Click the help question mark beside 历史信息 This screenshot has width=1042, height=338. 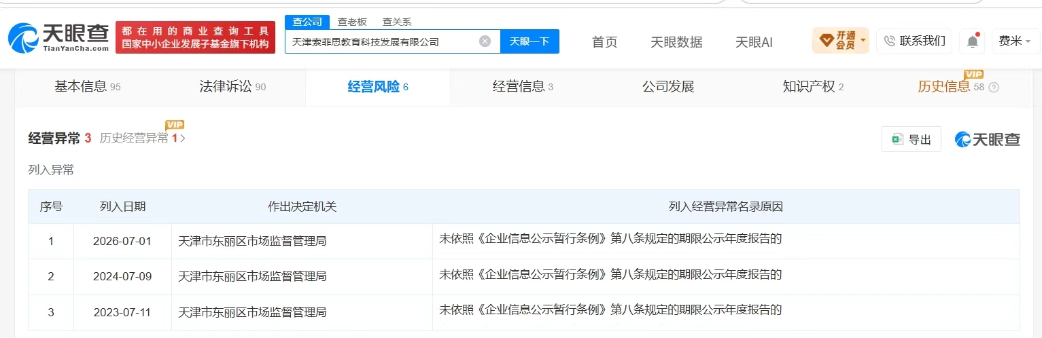pos(994,88)
